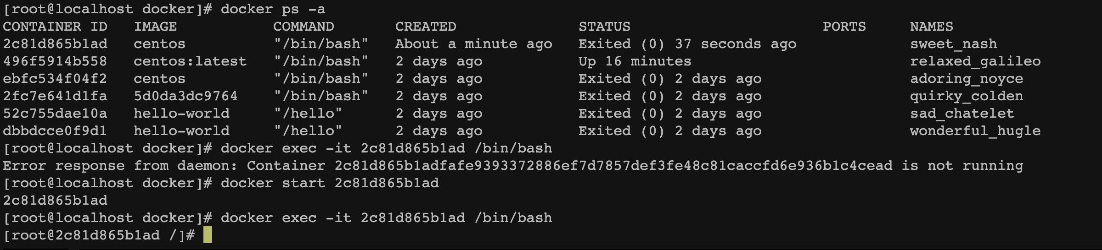
Task: Click container name relaxed_galileo
Action: [975, 61]
